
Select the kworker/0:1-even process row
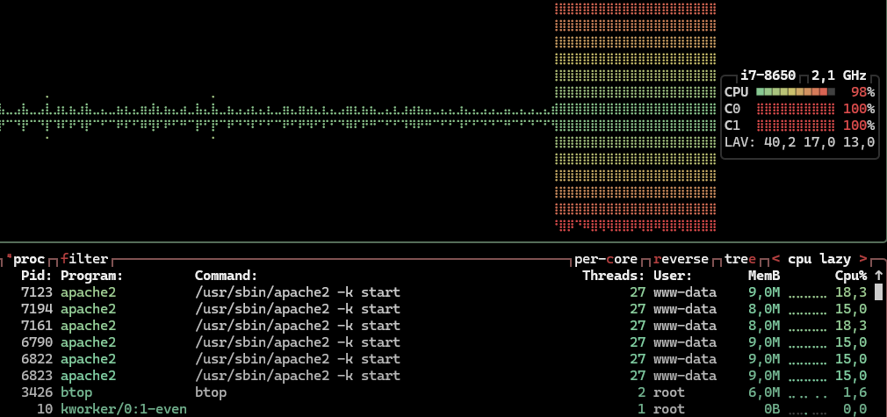tap(351, 409)
